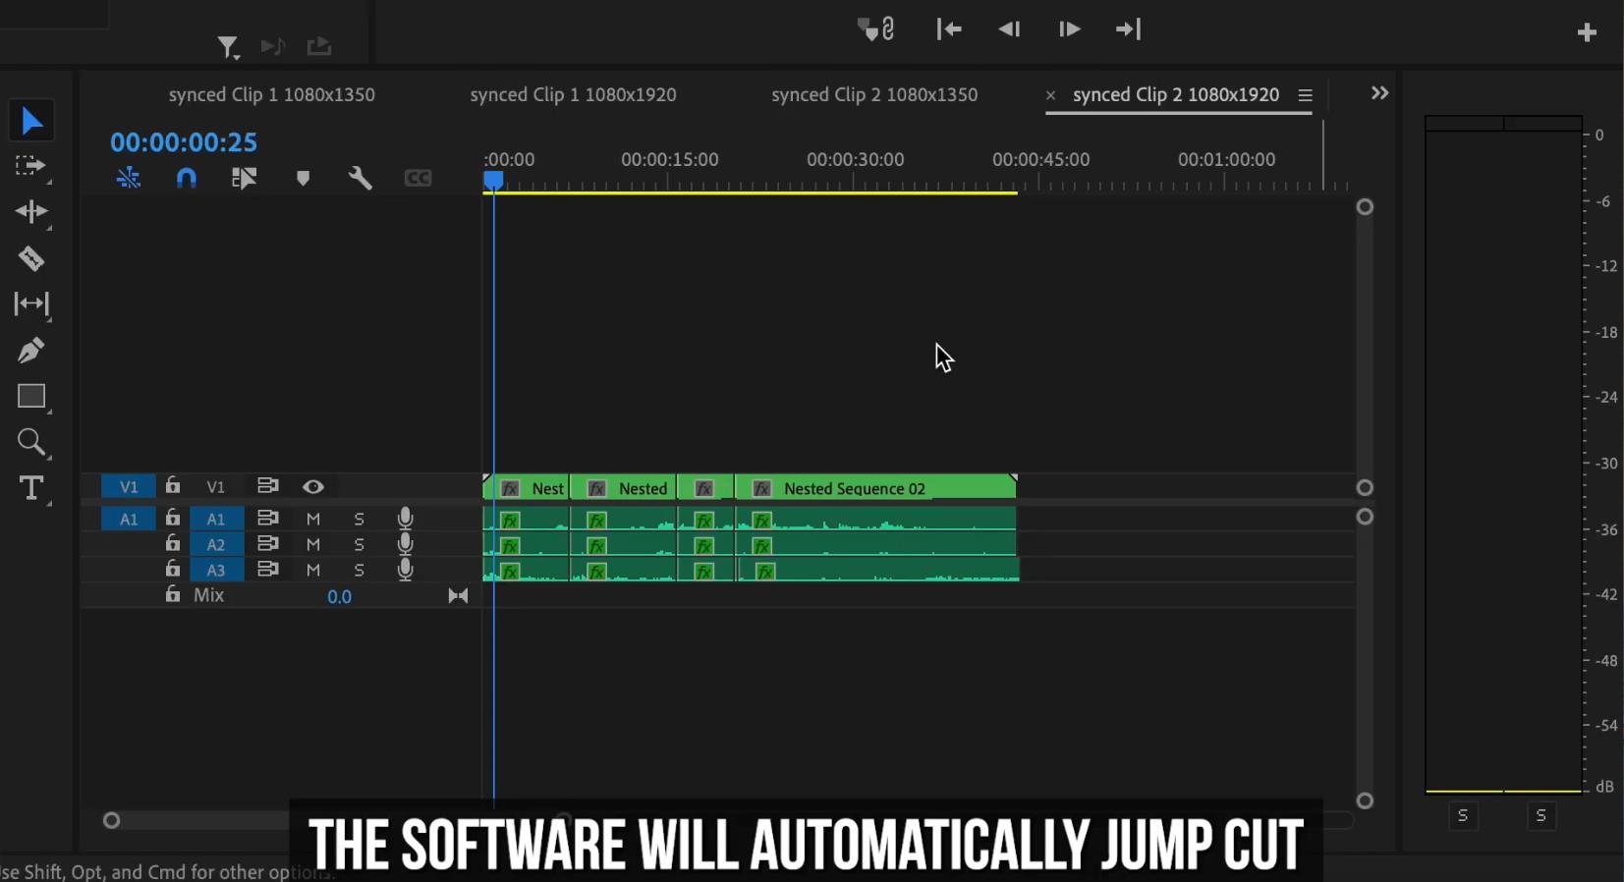Toggle snap in timeline magnet
Screen dimensions: 1624x882
coord(186,178)
